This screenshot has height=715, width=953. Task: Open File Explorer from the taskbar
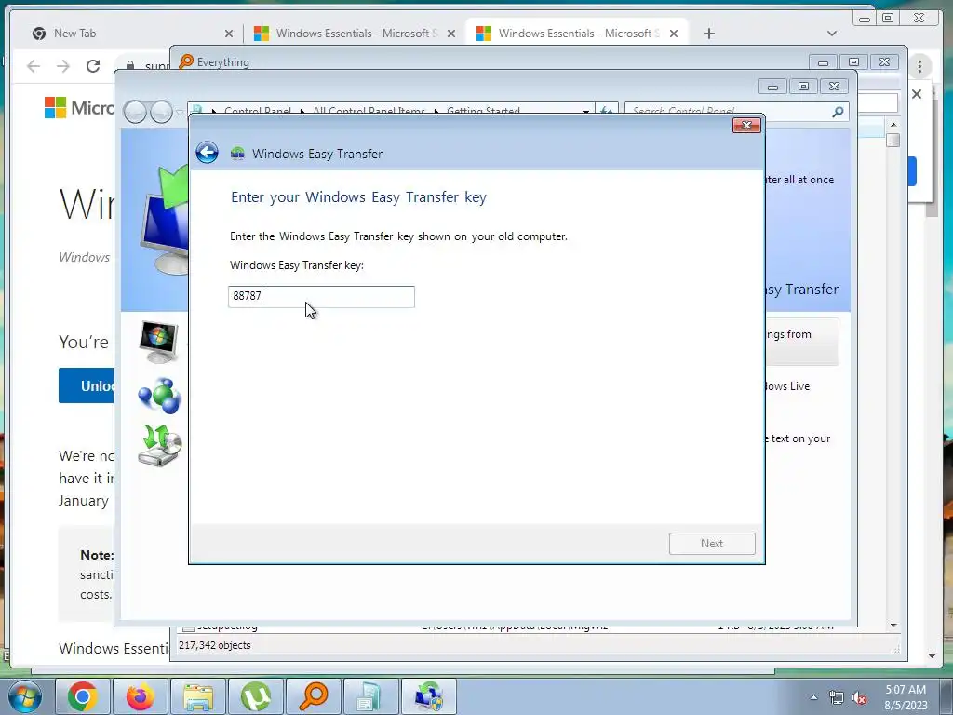tap(198, 696)
